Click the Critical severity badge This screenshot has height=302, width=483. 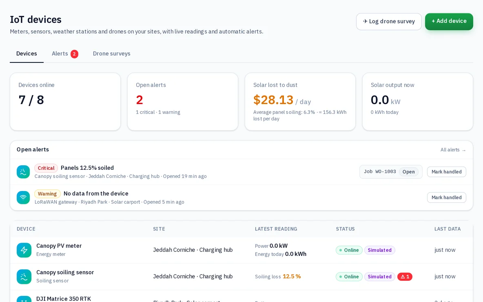[x=46, y=168]
